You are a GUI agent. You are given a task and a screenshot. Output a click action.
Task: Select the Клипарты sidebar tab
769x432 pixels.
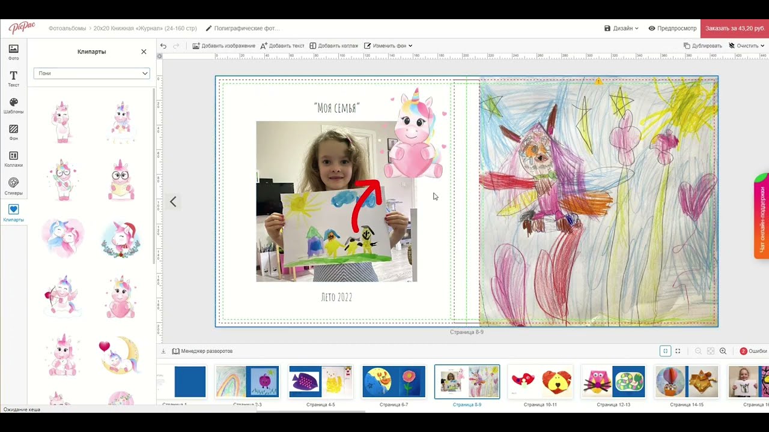(13, 213)
